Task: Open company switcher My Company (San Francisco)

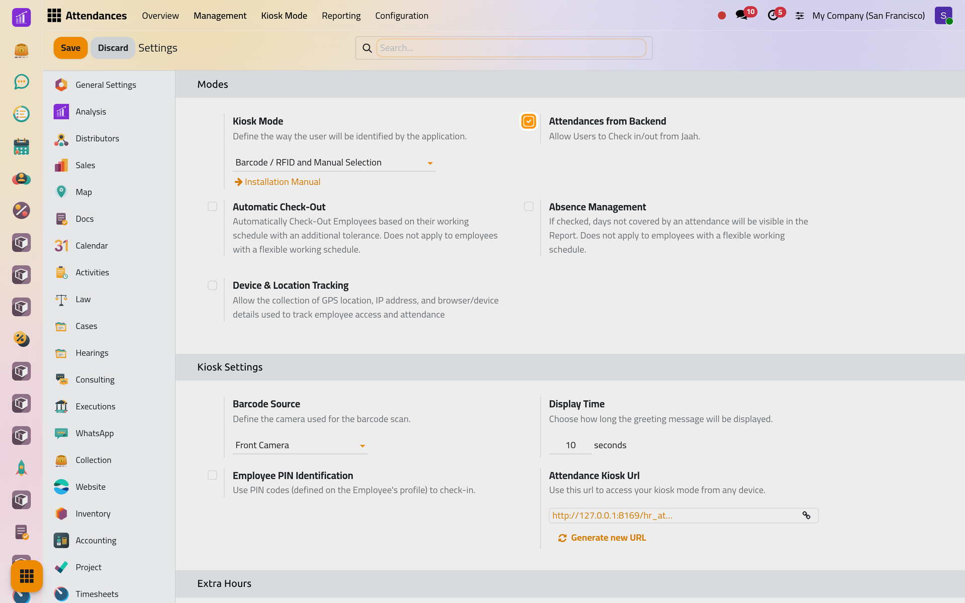Action: point(868,16)
